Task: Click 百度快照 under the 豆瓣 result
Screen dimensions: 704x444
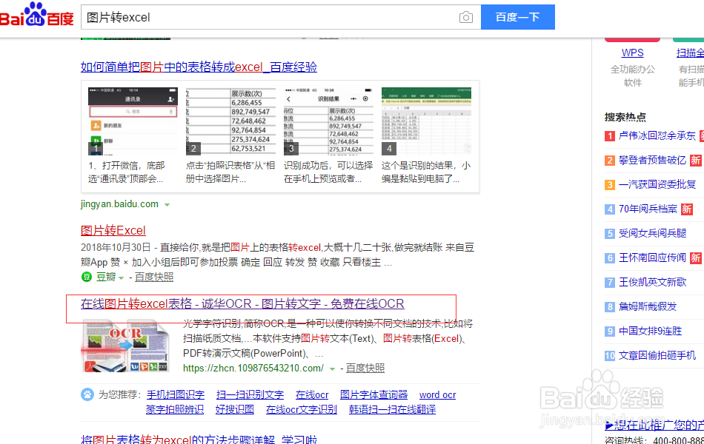Action: pos(153,277)
